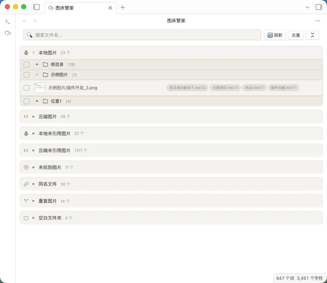This screenshot has height=283, width=327.
Task: Click the 重复图片 branch icon
Action: coord(26,201)
